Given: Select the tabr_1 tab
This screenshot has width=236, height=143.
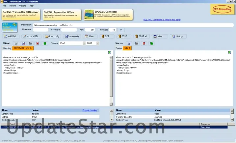Looking at the screenshot, I should point(127,48).
